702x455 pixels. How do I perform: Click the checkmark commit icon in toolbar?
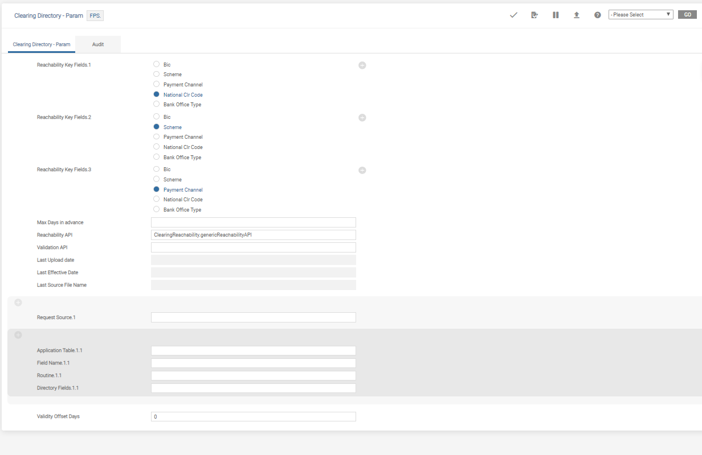513,15
